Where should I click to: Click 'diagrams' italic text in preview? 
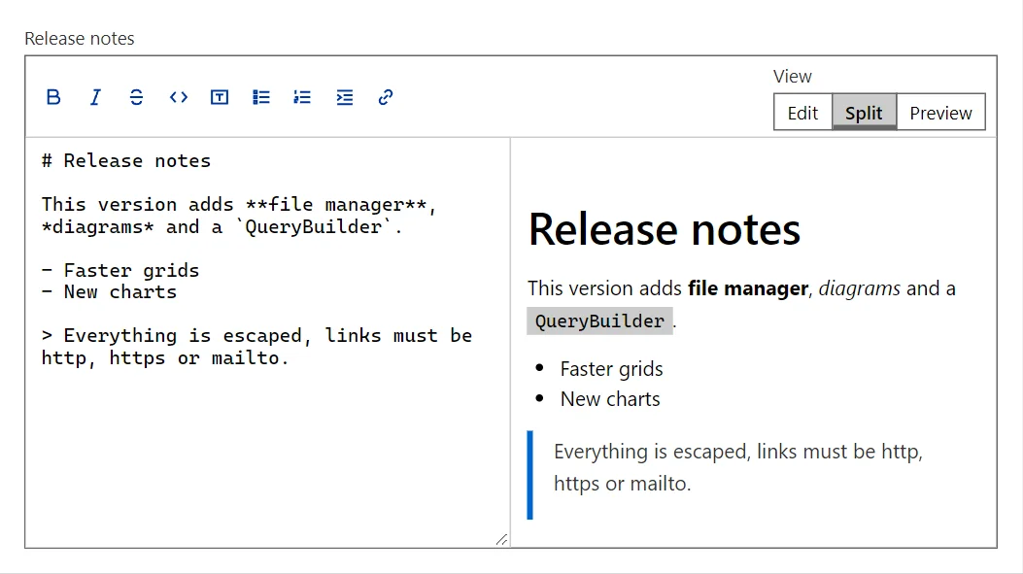(x=859, y=288)
